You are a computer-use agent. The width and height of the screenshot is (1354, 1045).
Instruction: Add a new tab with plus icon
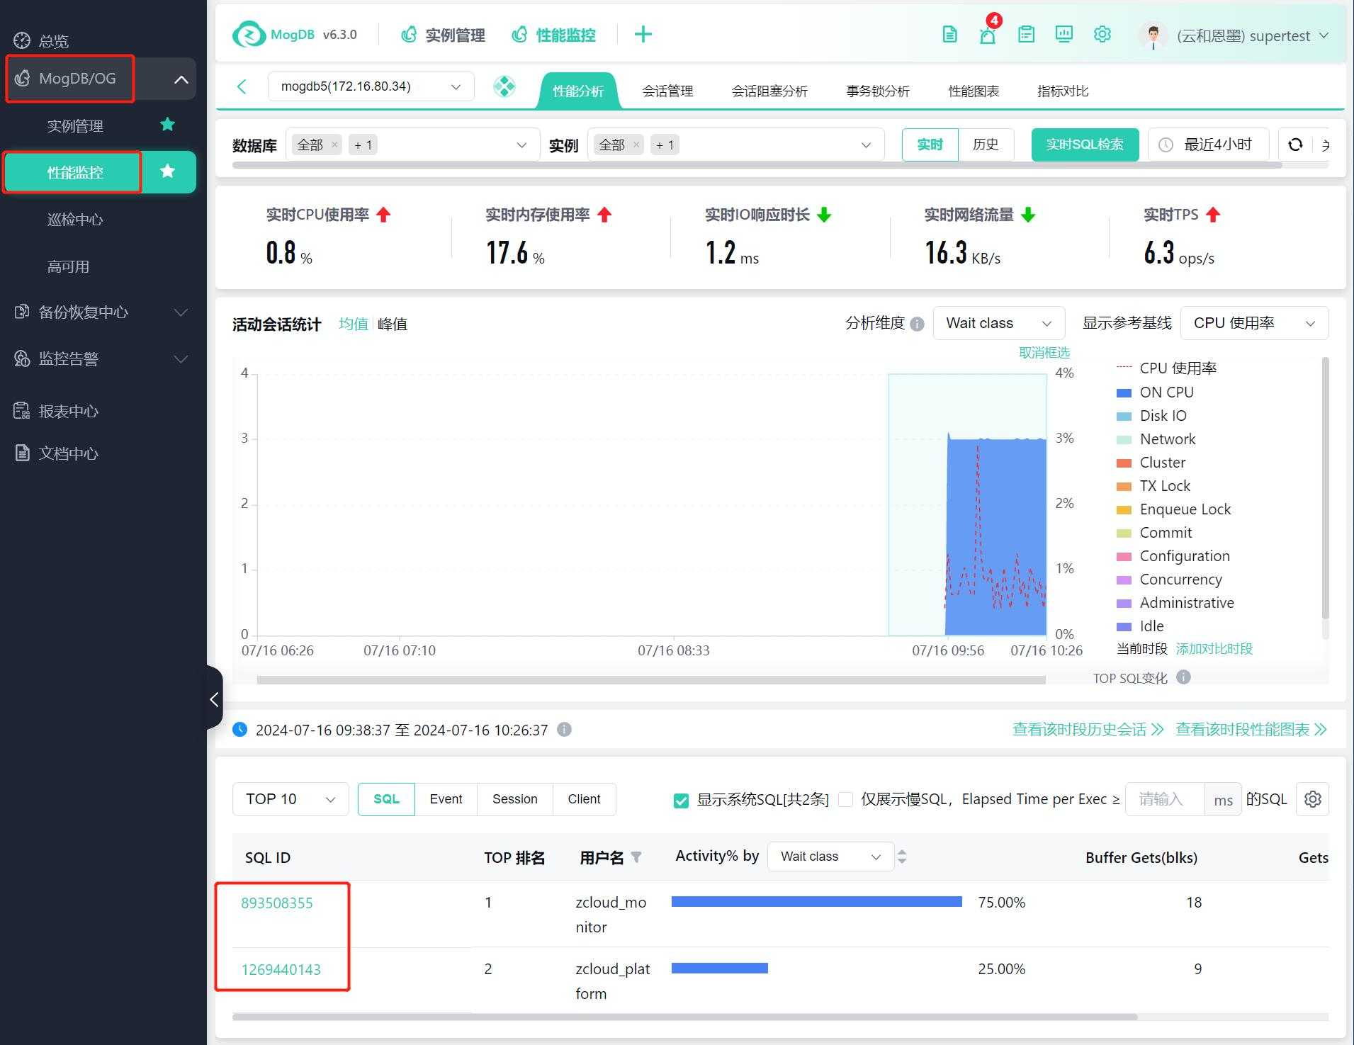tap(643, 34)
